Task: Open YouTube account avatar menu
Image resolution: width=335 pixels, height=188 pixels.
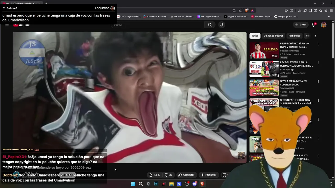Action: [x=324, y=25]
